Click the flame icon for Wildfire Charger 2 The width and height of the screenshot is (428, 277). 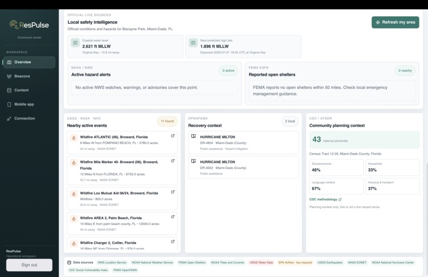74,244
